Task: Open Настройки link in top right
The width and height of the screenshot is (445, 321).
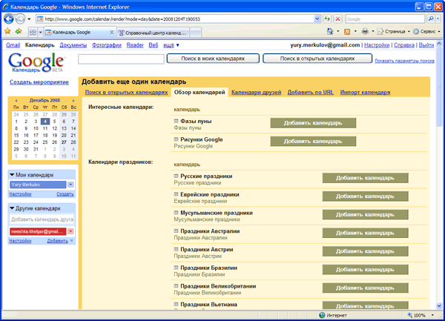Action: (x=377, y=45)
